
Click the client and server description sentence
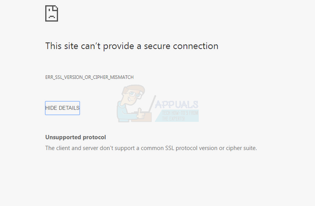tap(151, 148)
